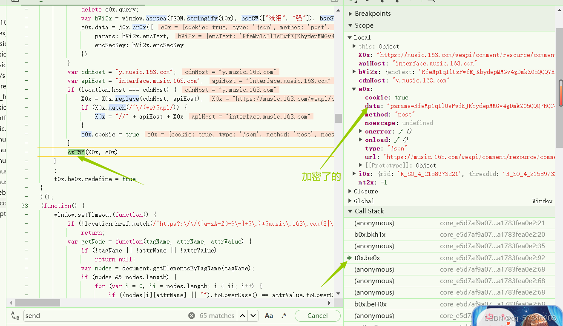Click the horizontal scrollbar right arrow
This screenshot has height=326, width=563.
pos(330,303)
